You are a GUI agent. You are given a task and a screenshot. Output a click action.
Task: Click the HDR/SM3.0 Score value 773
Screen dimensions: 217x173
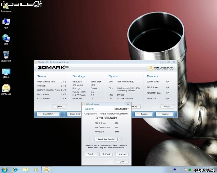coord(116,127)
